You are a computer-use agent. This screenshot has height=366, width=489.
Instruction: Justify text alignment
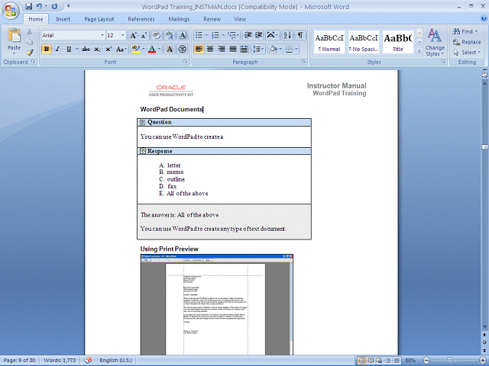(233, 49)
